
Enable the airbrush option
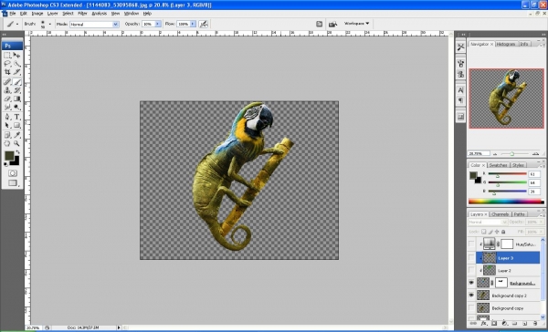[204, 24]
